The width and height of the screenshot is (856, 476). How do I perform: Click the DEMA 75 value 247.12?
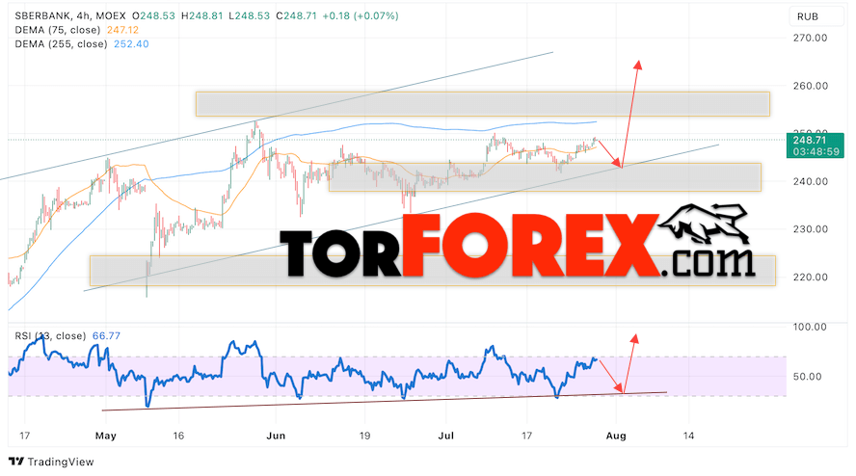pos(122,30)
